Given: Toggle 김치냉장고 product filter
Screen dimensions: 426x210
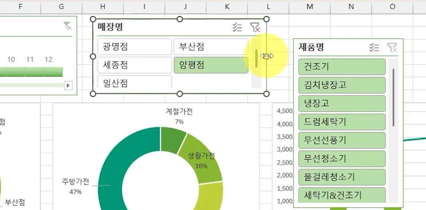Looking at the screenshot, I should 342,85.
